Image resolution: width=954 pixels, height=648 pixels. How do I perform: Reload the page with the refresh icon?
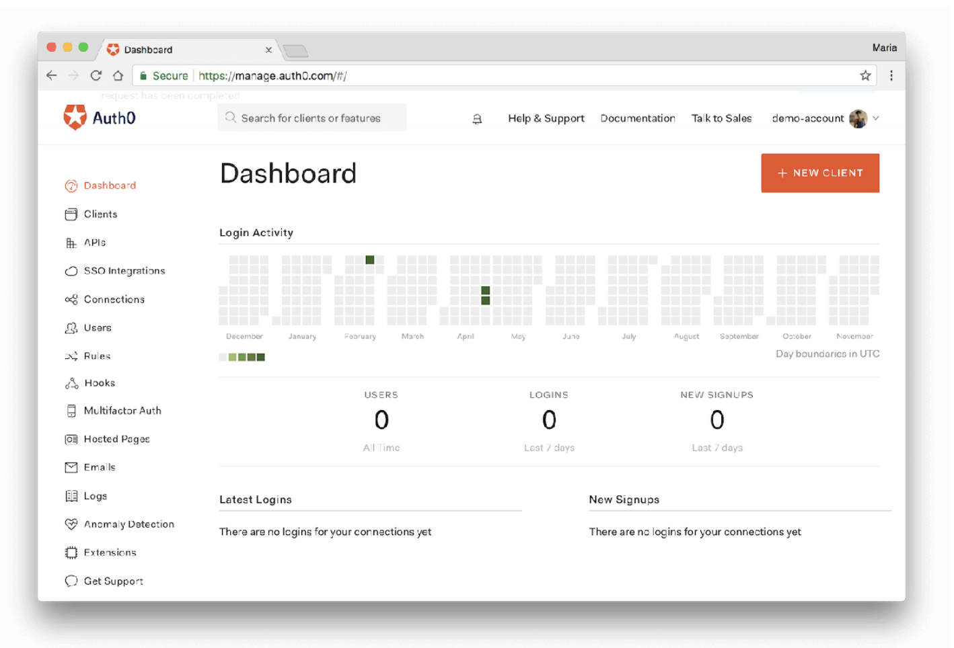96,76
